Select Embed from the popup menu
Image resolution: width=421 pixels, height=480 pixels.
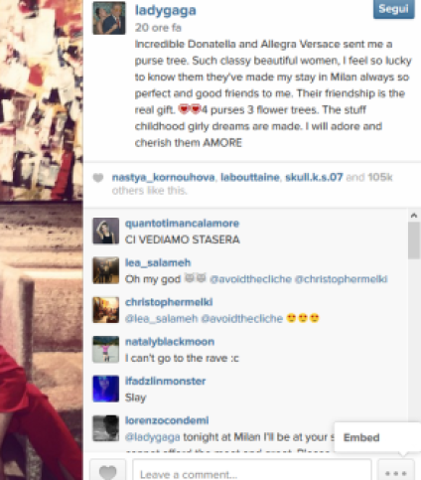click(361, 437)
